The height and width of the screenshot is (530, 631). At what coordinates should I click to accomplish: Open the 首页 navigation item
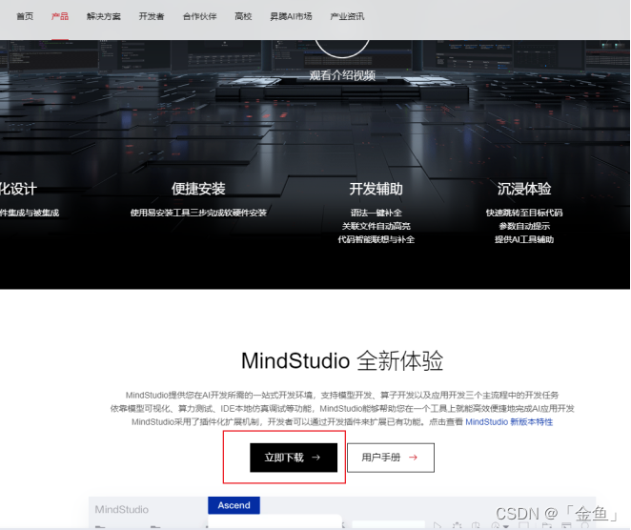click(25, 16)
